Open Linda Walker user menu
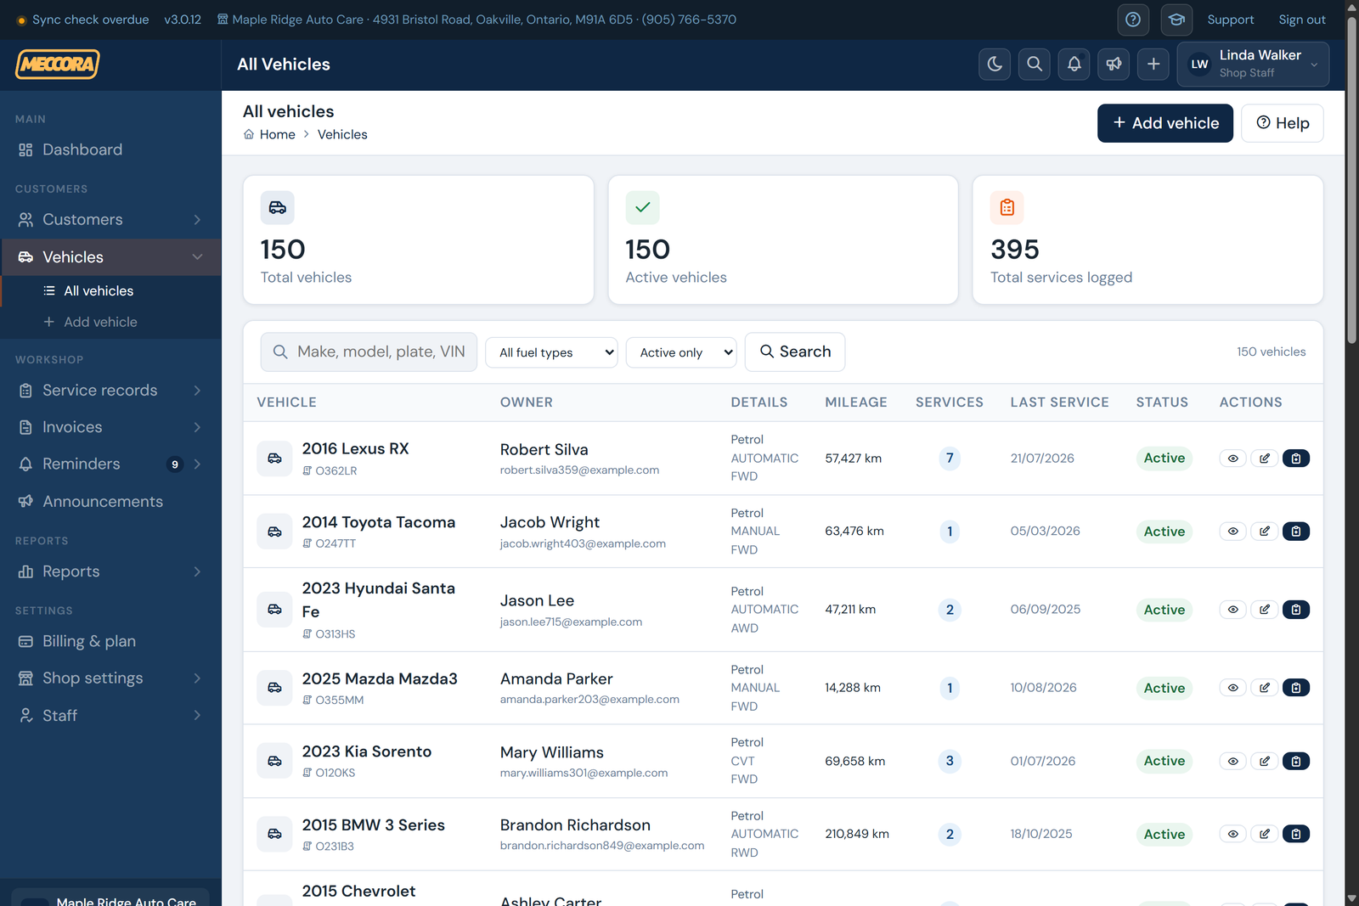1359x906 pixels. 1253,64
